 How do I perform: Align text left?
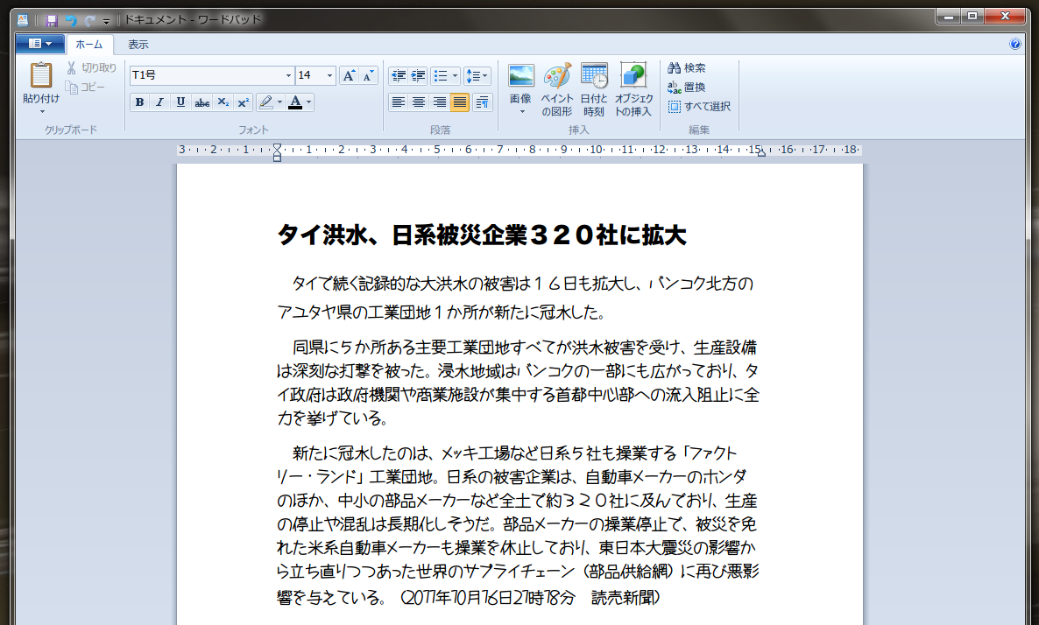pos(399,102)
